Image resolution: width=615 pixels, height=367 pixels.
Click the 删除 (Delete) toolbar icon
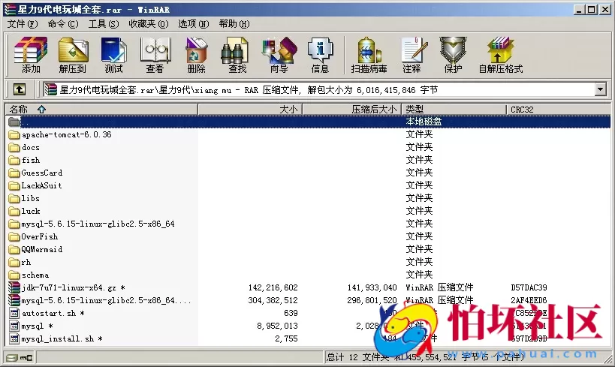click(x=197, y=55)
